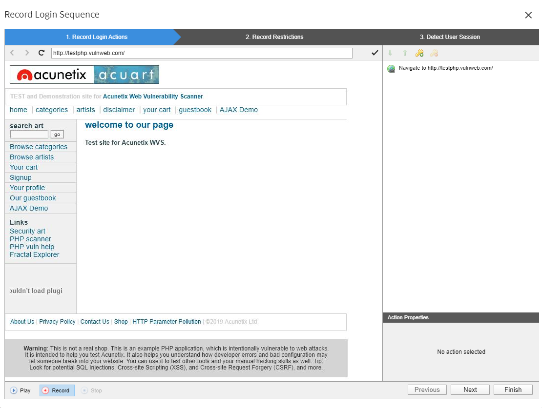Click the acunetix logo image
Viewport: 542px width, 408px height.
pyautogui.click(x=52, y=75)
